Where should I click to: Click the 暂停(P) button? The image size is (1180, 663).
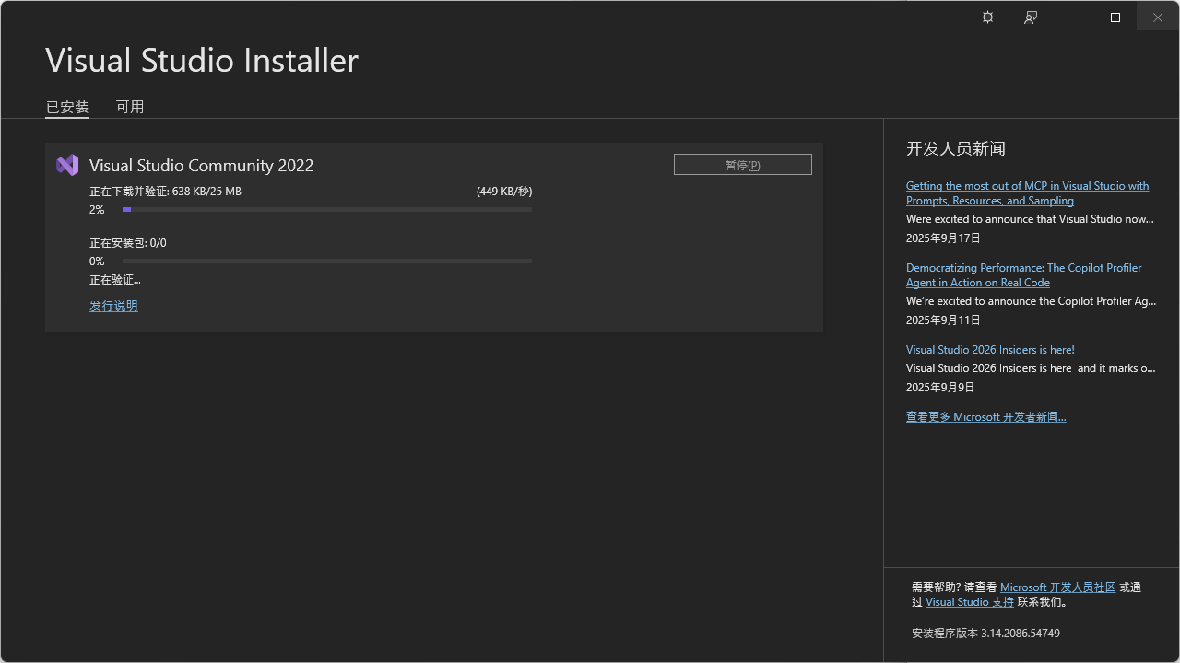pos(743,165)
